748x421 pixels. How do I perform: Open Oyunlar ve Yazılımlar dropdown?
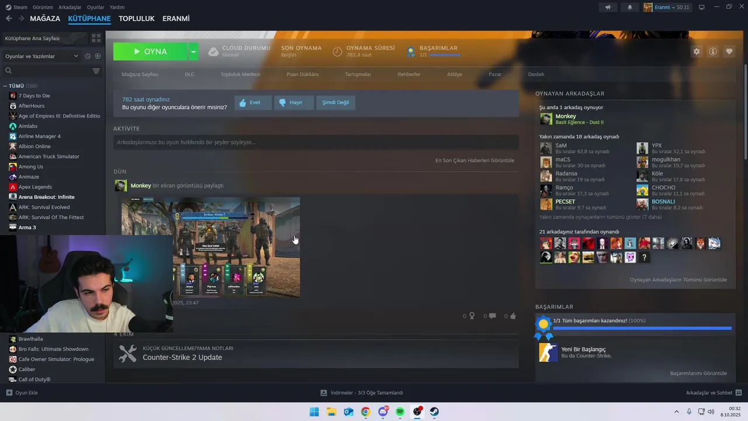click(x=41, y=56)
